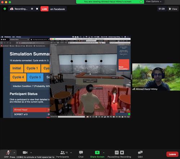Click the green encryption shield icon
This screenshot has height=159, width=180.
pyautogui.click(x=5, y=9)
